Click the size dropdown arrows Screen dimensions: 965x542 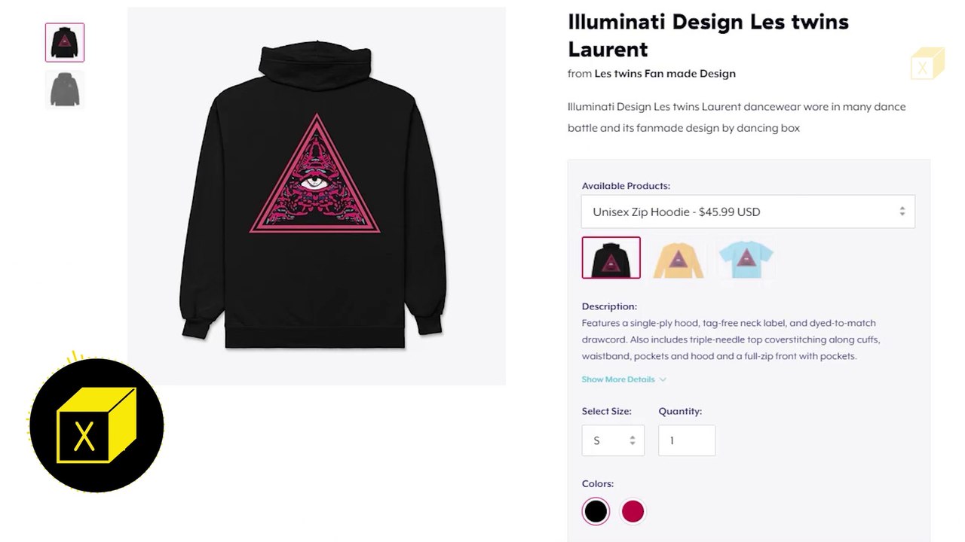click(632, 440)
